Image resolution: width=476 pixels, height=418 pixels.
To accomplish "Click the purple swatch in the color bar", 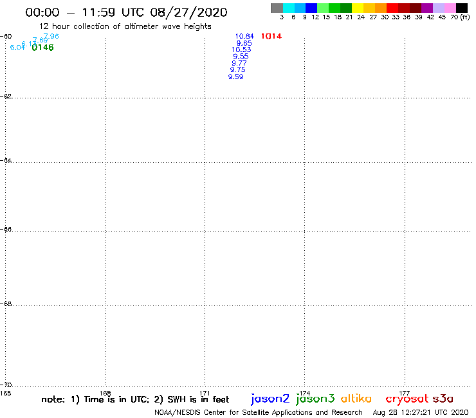I will pos(427,8).
